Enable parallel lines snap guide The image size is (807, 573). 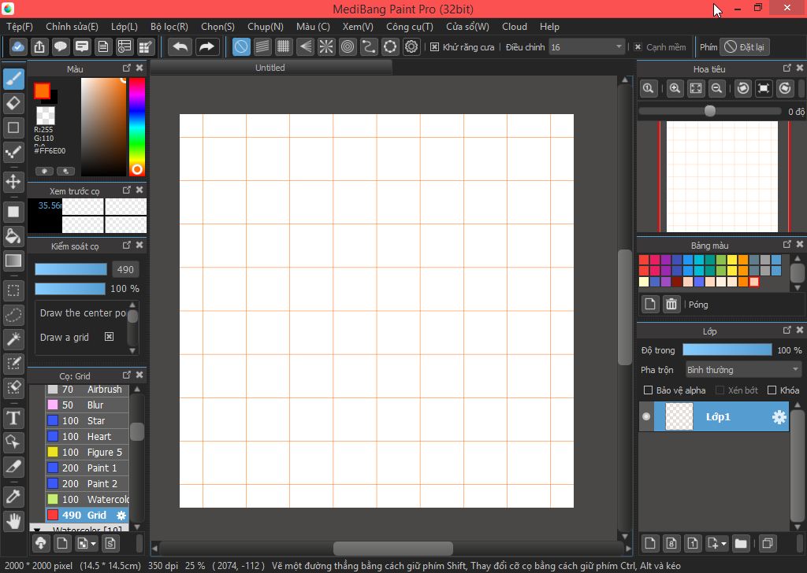262,46
